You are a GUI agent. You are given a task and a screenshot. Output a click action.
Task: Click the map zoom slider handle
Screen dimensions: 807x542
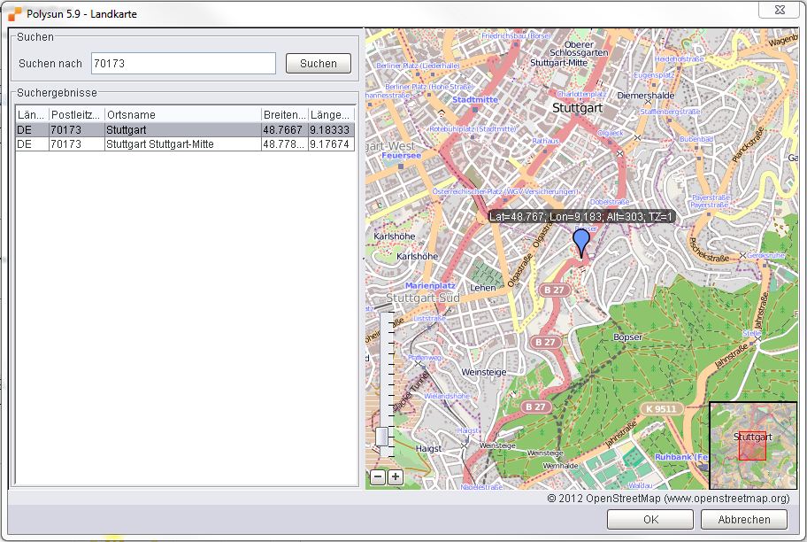381,437
